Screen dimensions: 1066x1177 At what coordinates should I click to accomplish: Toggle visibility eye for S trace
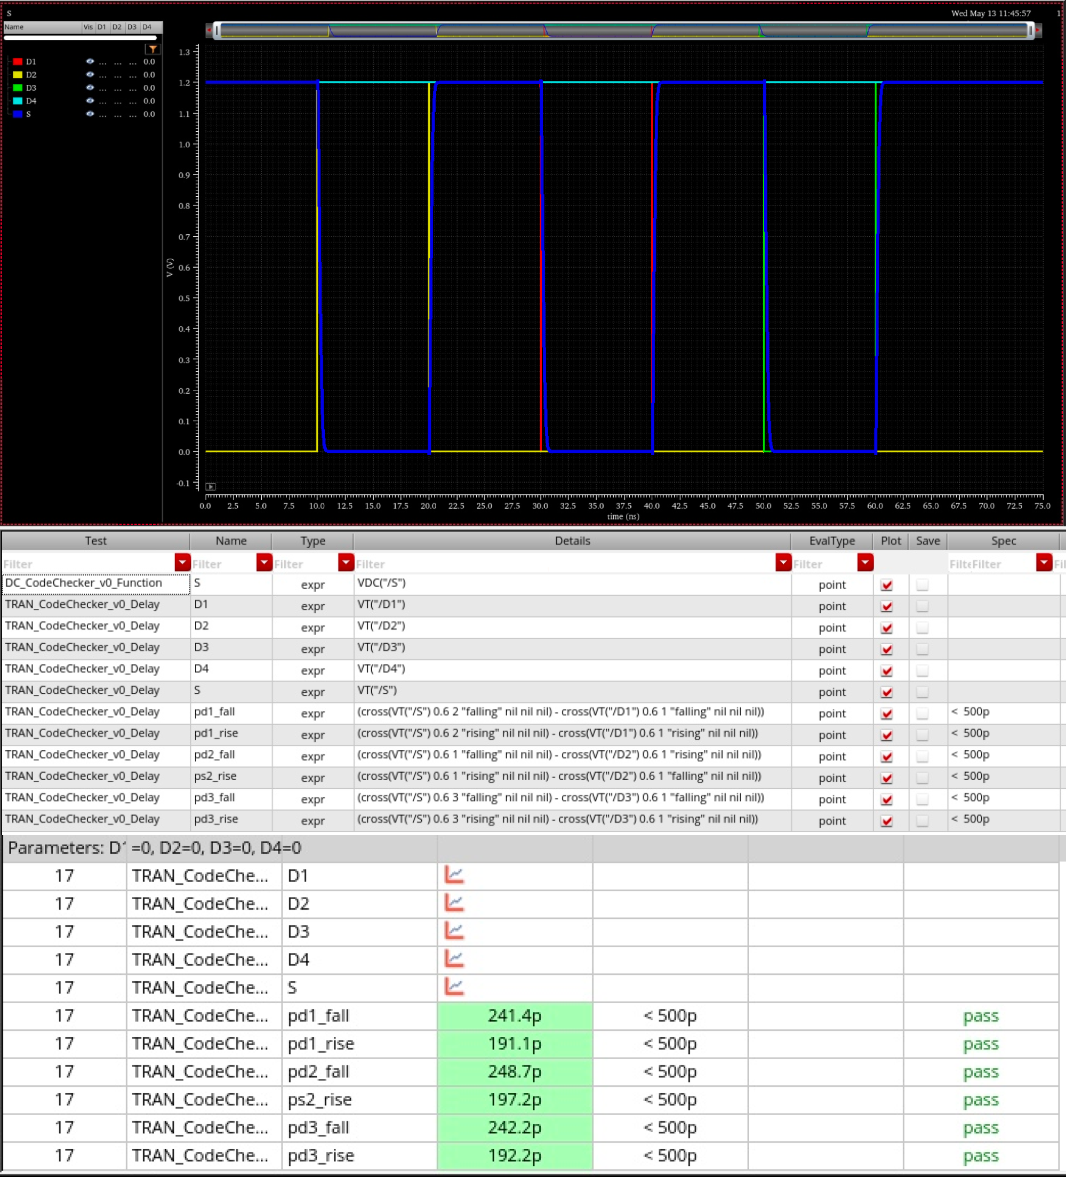(x=90, y=114)
